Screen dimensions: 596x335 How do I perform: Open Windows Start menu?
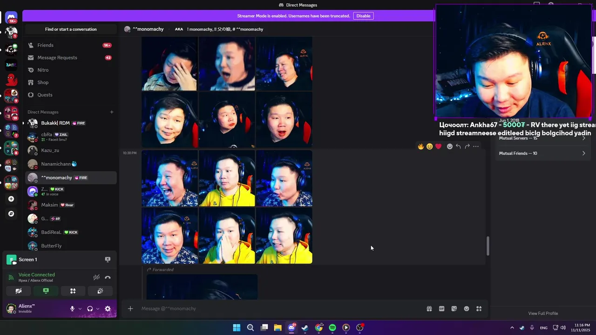click(237, 328)
